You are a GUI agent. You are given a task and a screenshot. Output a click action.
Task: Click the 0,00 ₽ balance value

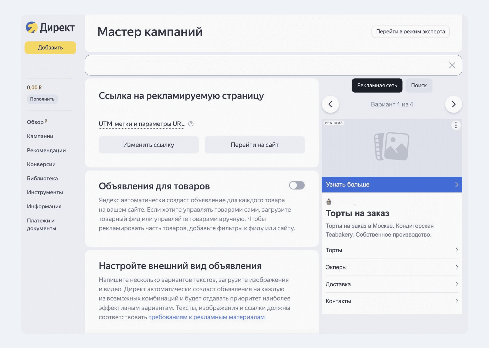click(x=34, y=87)
